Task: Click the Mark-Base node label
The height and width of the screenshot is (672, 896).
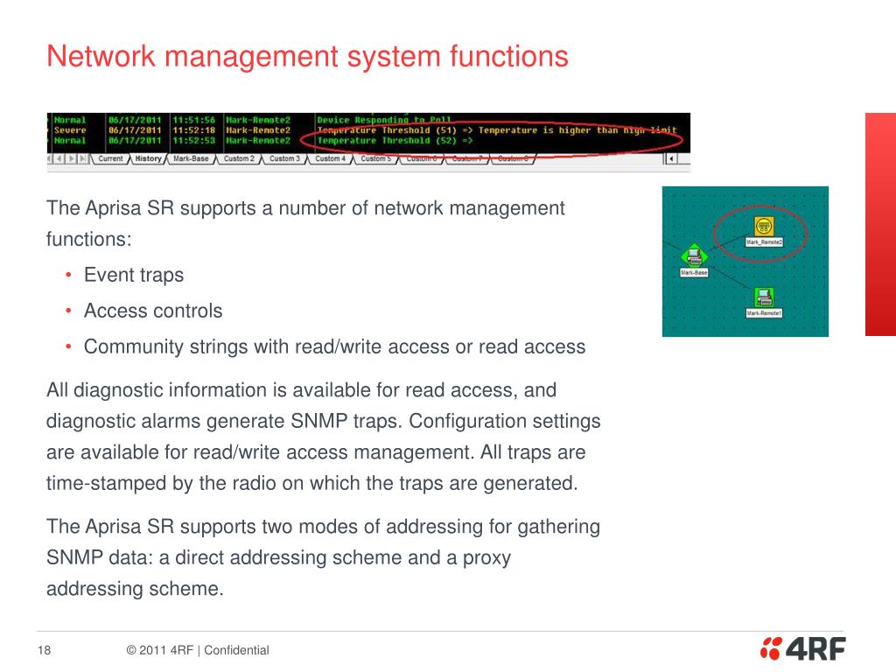Action: [694, 273]
